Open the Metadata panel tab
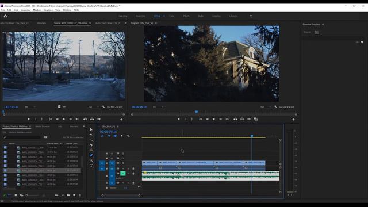The width and height of the screenshot is (368, 207). click(x=41, y=23)
